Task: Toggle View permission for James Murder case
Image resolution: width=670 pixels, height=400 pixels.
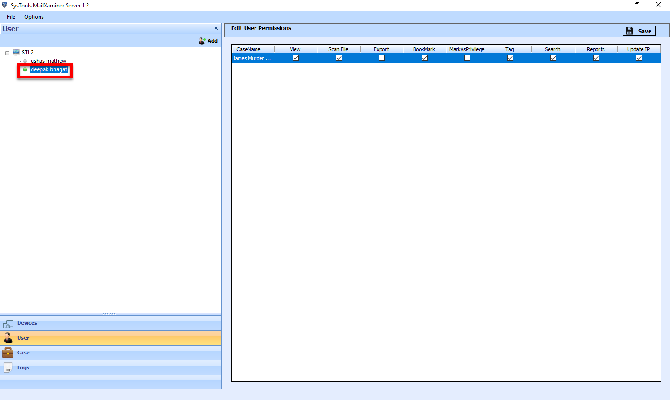Action: (295, 58)
